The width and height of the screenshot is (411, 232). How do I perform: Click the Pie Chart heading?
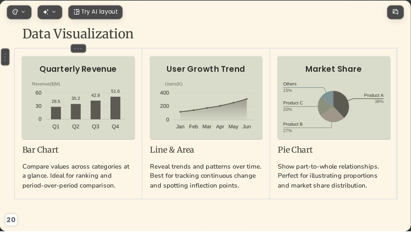(x=295, y=150)
